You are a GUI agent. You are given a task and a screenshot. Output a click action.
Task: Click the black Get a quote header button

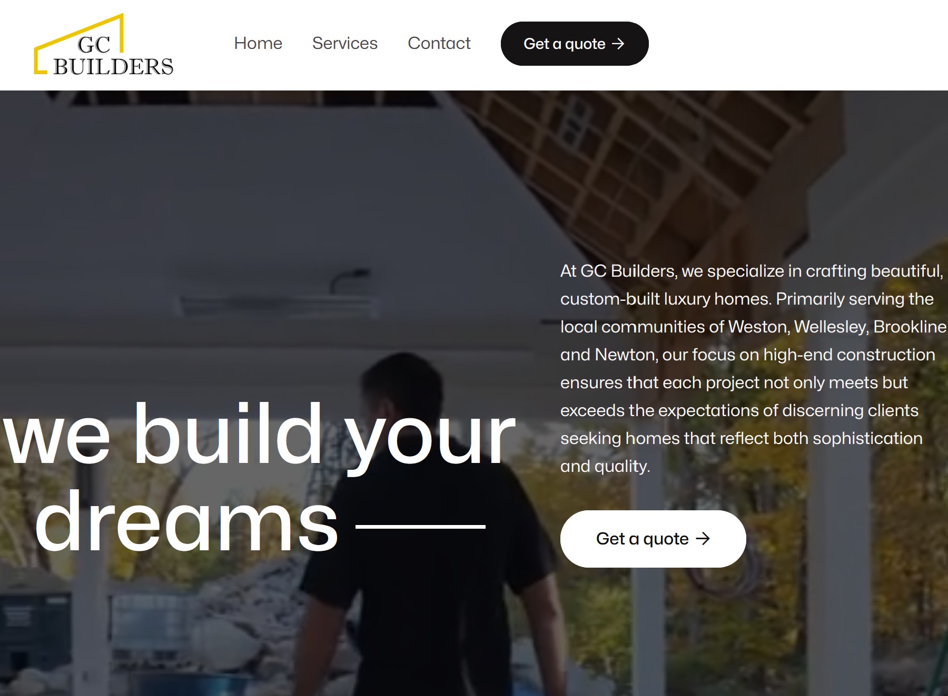pyautogui.click(x=575, y=44)
